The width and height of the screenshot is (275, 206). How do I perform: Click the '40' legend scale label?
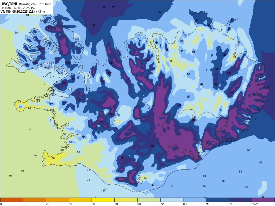coord(93,204)
